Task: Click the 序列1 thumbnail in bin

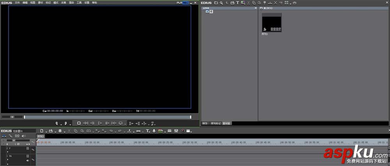Action: tap(271, 22)
